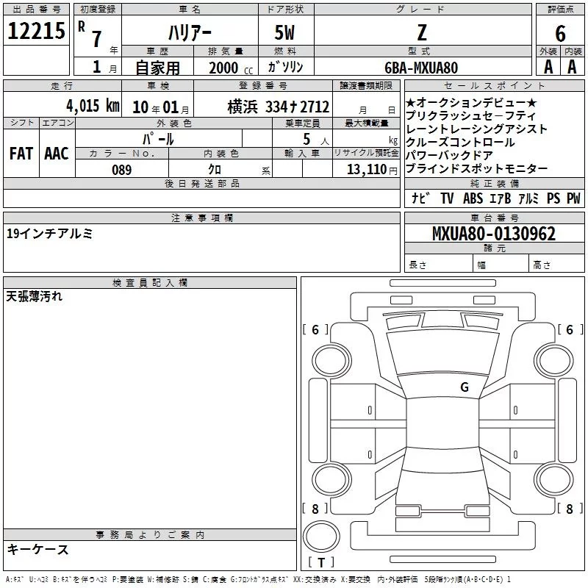Select fuel type "ガソリン"
Image resolution: width=588 pixels, height=588 pixels.
click(x=285, y=67)
